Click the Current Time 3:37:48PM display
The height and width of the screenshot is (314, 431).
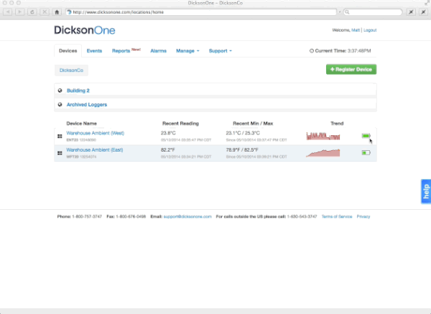pos(340,51)
